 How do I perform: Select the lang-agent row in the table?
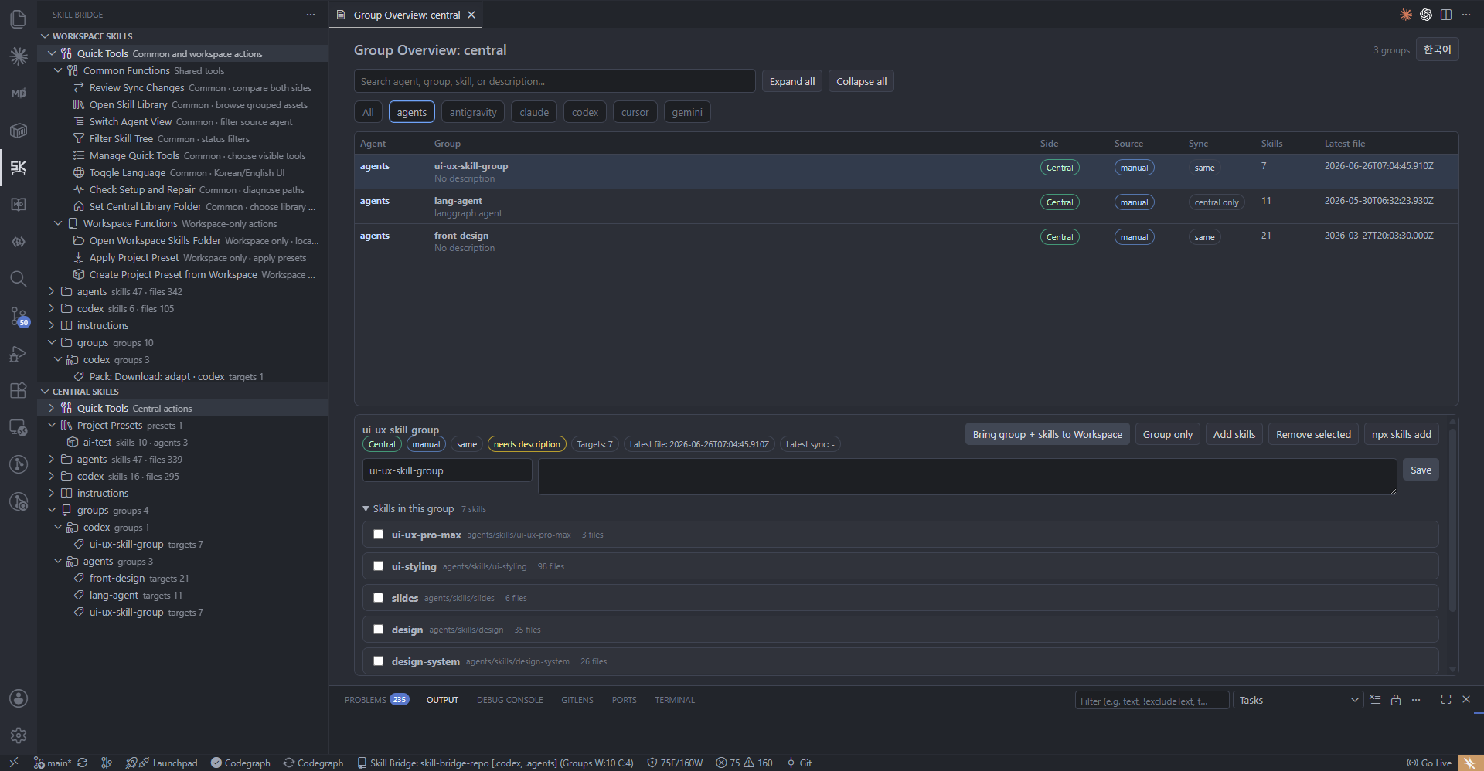[x=906, y=206]
